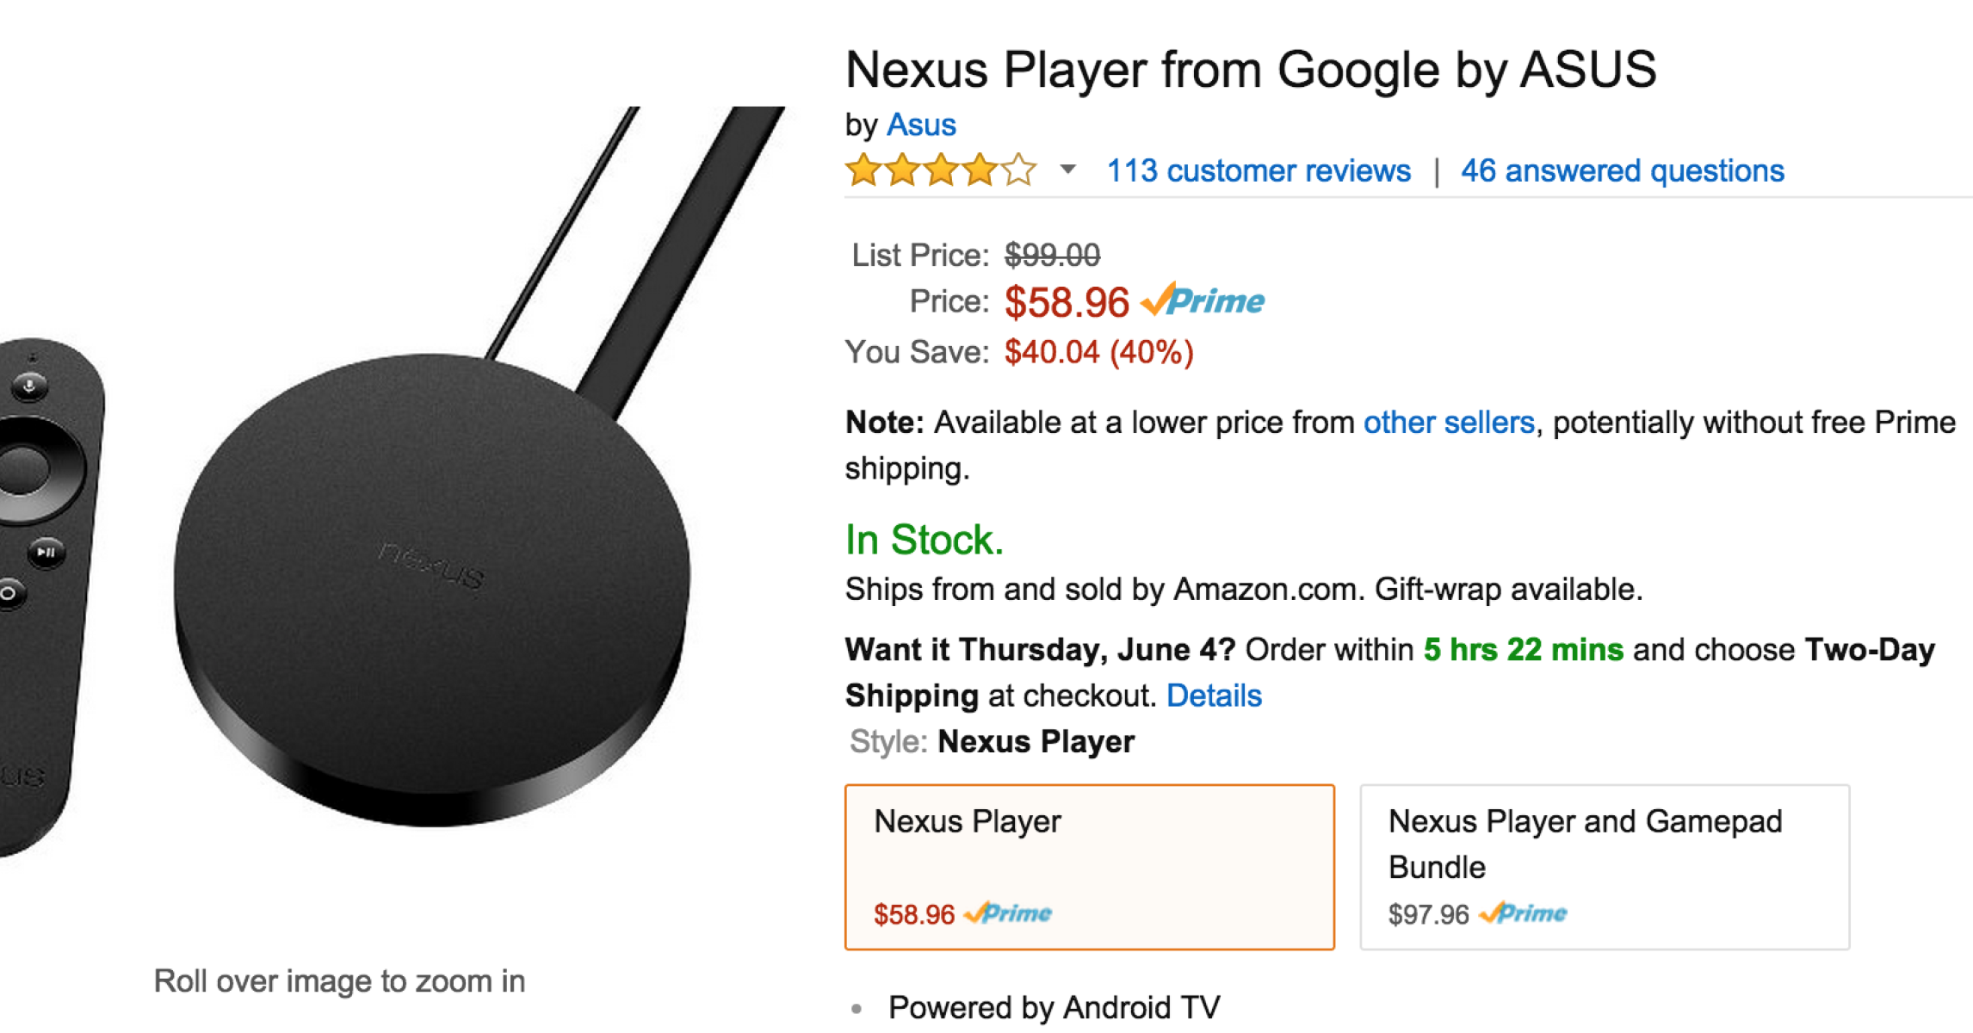Click the Prime icon in the Gamepad Bundle option
This screenshot has height=1033, width=1973.
(1523, 913)
